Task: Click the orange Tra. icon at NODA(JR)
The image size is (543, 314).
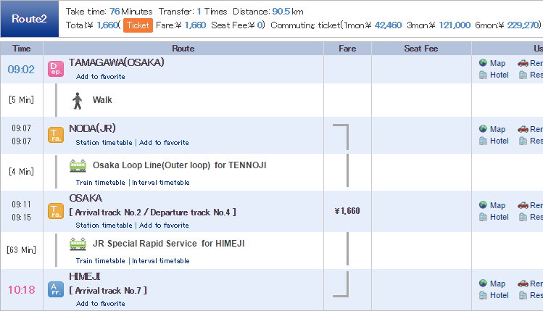Action: [56, 135]
